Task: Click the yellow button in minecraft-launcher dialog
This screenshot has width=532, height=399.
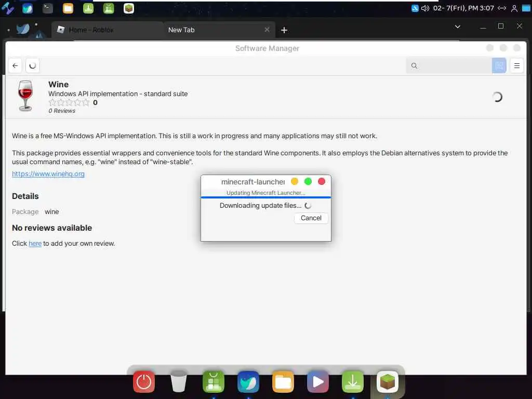Action: [295, 181]
